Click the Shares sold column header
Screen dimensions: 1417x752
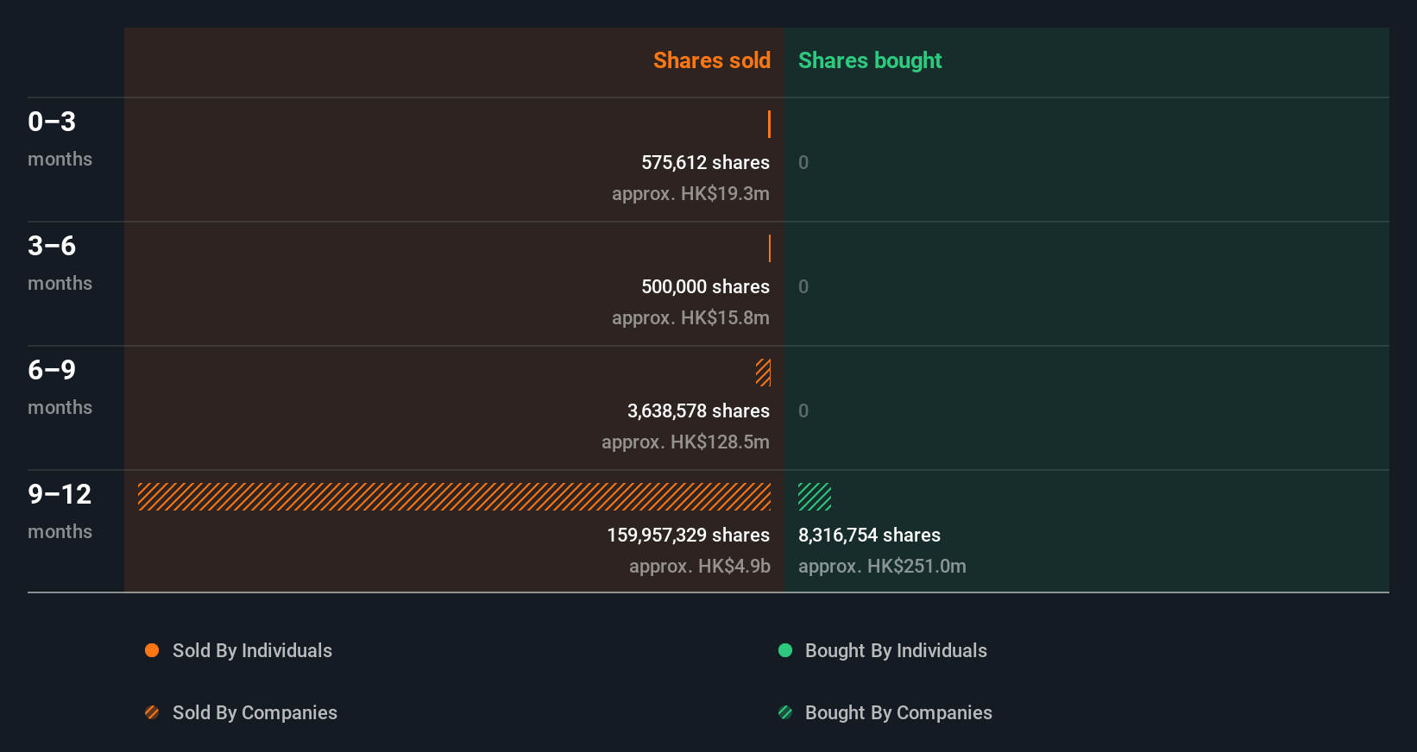pyautogui.click(x=712, y=60)
